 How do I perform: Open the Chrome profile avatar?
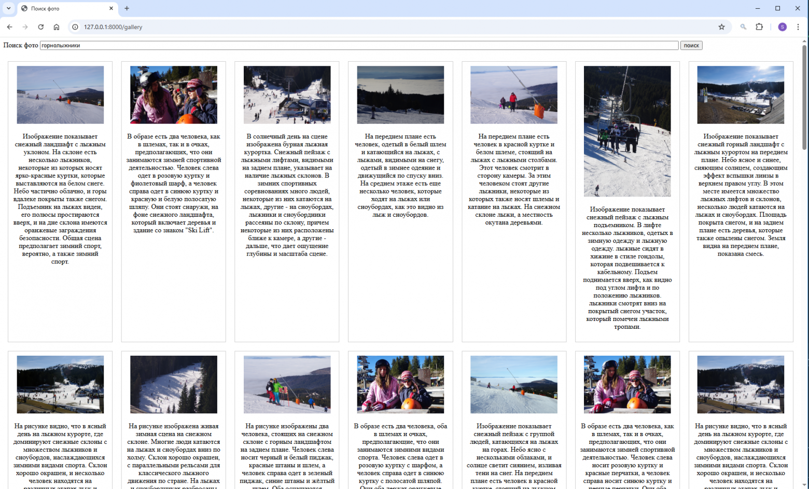point(783,27)
